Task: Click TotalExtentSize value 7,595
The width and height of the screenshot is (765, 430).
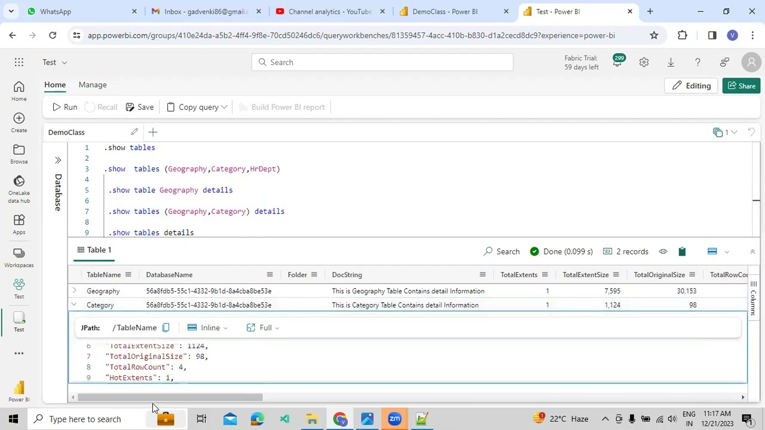Action: coord(612,291)
